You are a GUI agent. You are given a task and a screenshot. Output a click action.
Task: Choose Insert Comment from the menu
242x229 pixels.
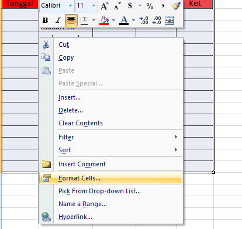(111, 164)
